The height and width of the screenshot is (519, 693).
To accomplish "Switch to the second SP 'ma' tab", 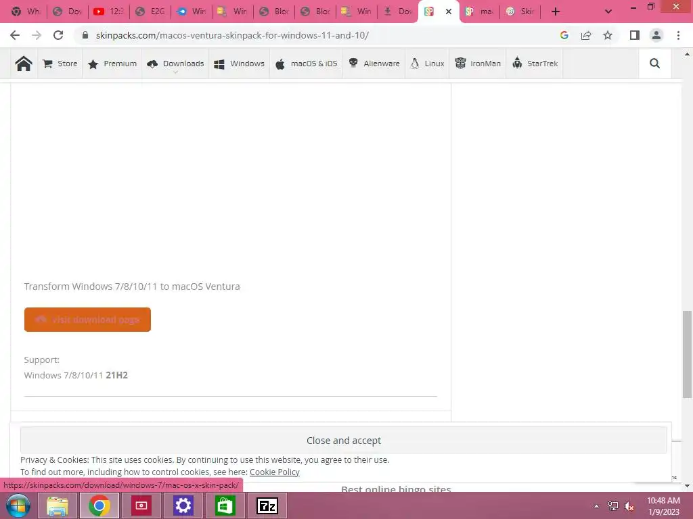I will coord(479,11).
